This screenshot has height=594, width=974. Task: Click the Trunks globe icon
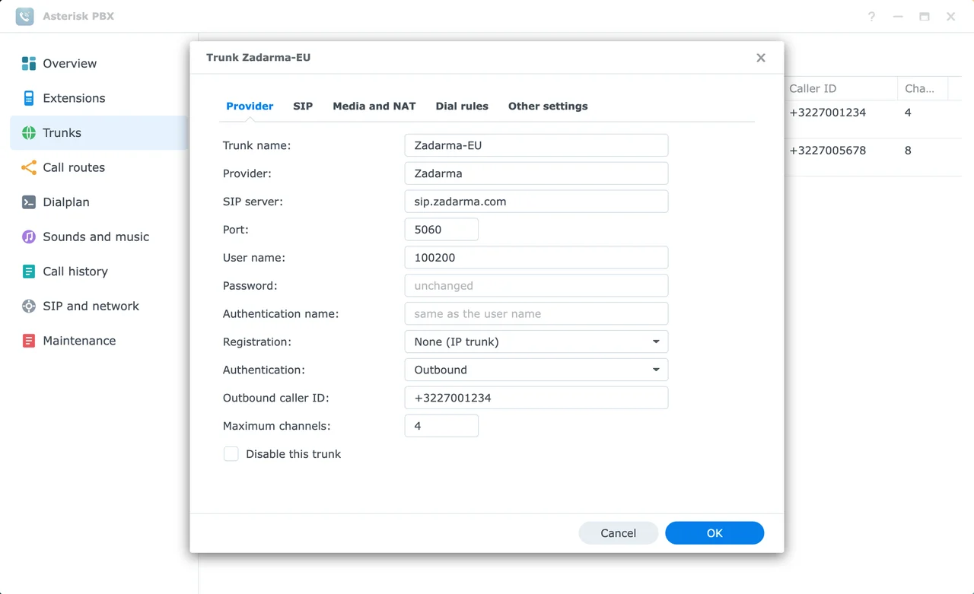point(29,133)
